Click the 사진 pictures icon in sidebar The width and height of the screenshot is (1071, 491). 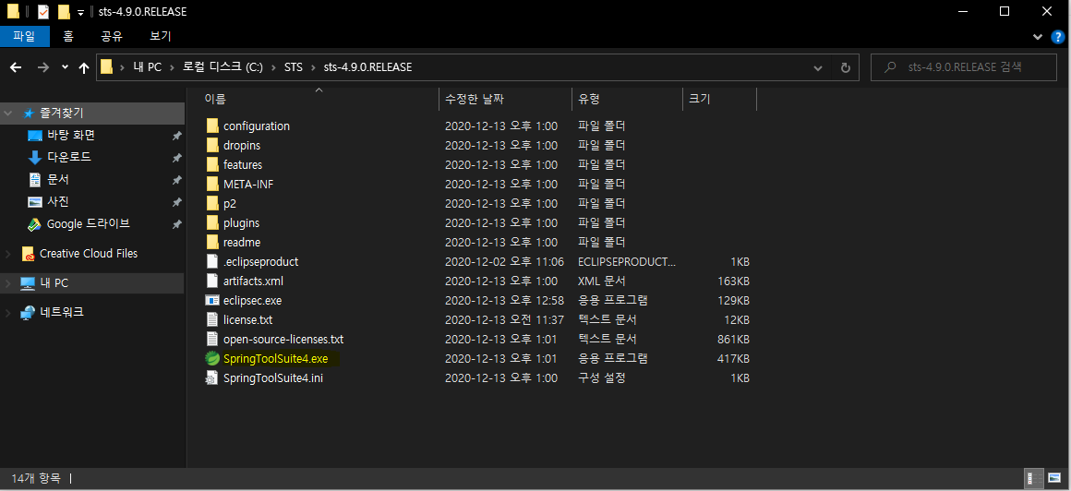pyautogui.click(x=35, y=202)
